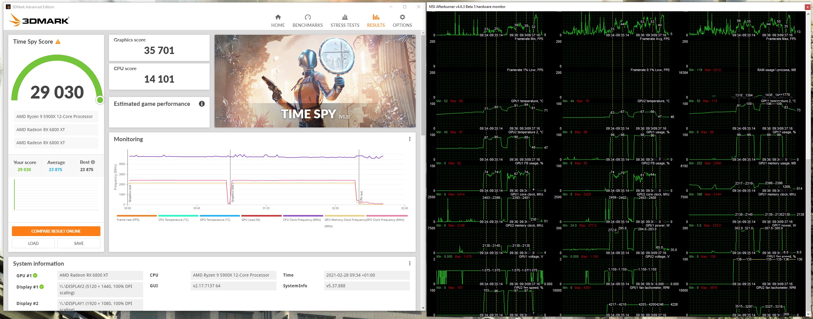Open the OPTIONS page
The image size is (813, 319).
[x=402, y=21]
